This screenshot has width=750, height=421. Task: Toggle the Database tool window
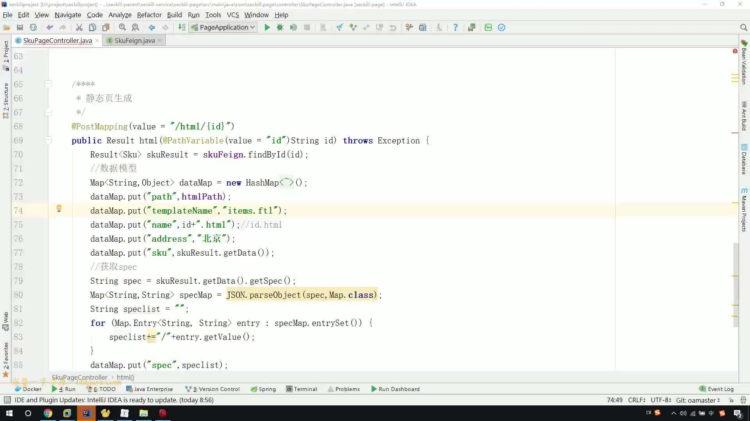(x=744, y=159)
